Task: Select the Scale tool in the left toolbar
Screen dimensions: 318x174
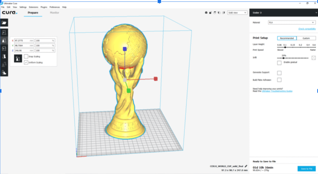Action: [x=4, y=41]
